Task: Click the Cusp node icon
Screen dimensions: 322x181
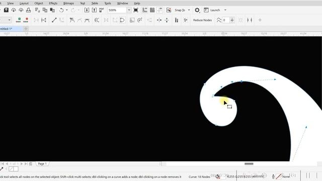Action: click(x=72, y=20)
